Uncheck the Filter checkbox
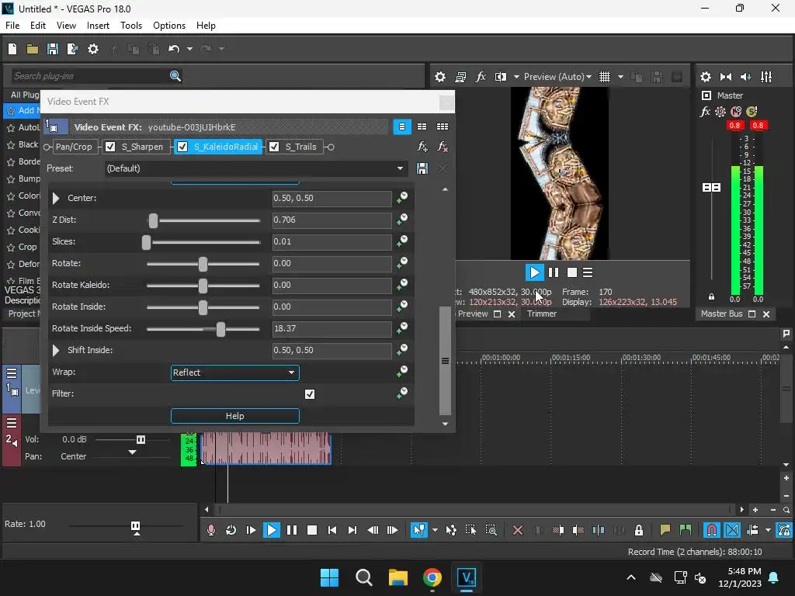The height and width of the screenshot is (596, 795). pos(310,393)
